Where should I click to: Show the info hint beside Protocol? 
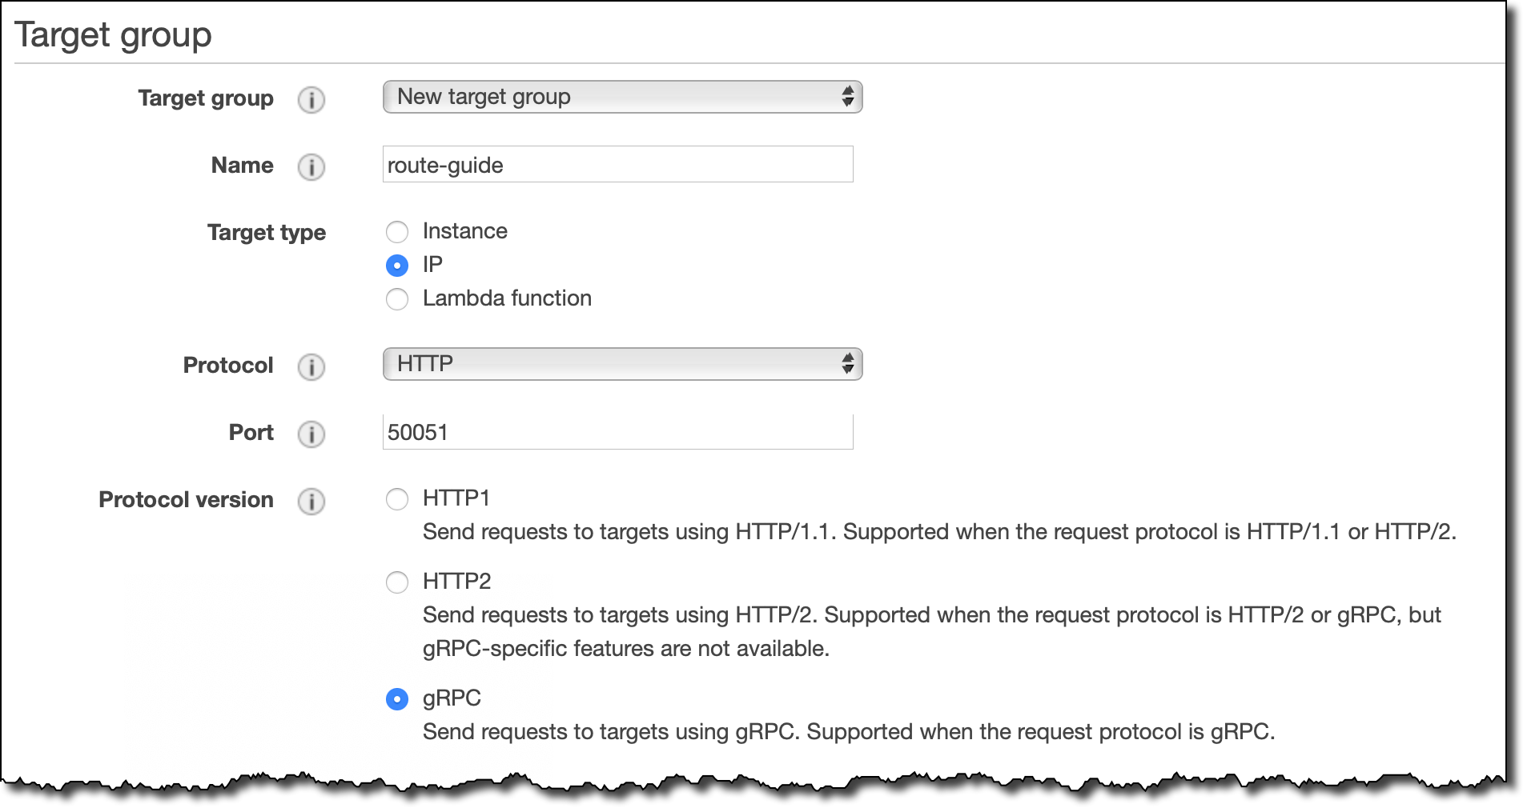coord(311,367)
